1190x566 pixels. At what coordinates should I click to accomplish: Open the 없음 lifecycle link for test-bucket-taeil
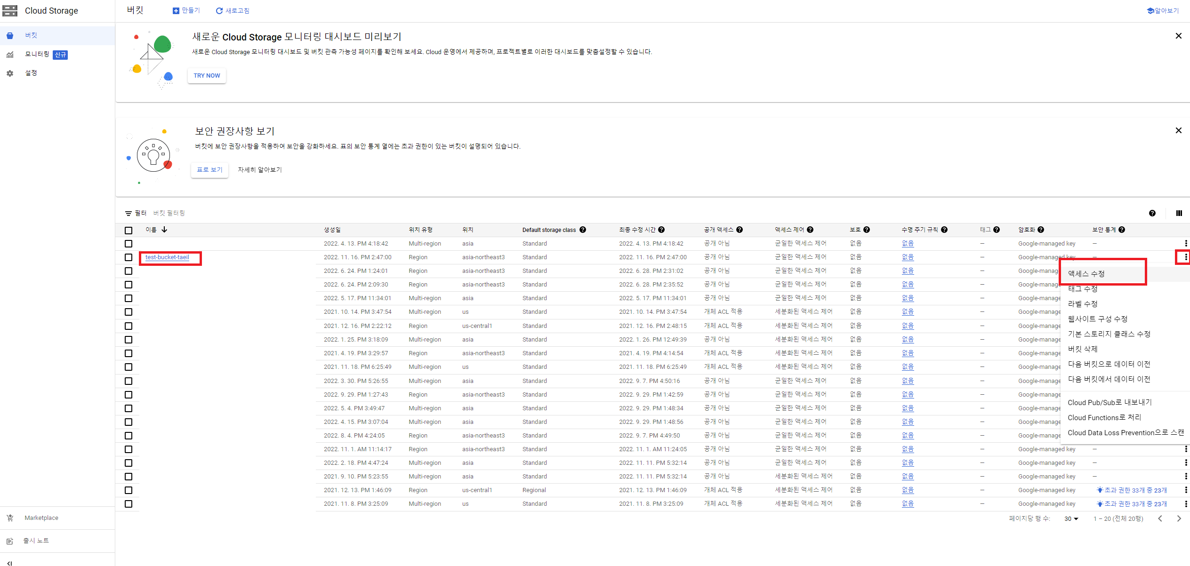pos(908,257)
